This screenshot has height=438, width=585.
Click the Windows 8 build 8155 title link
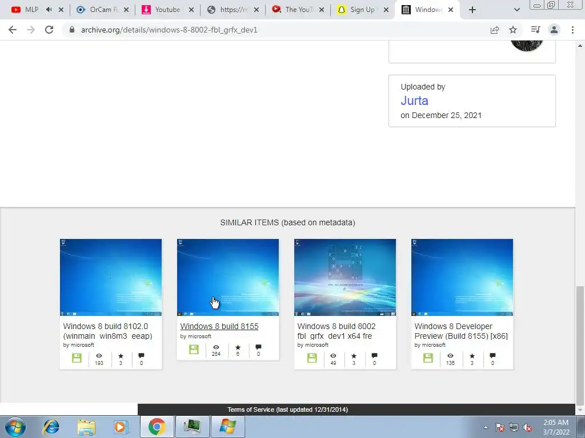219,326
